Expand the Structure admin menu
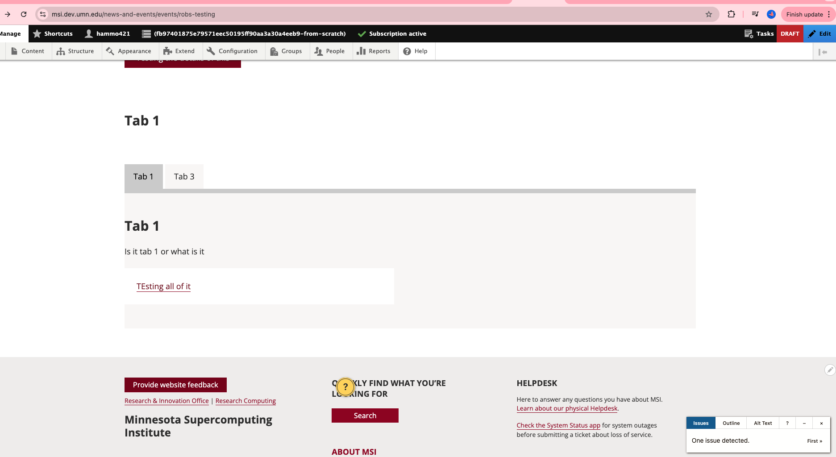Screen dimensions: 836x457 click(75, 51)
